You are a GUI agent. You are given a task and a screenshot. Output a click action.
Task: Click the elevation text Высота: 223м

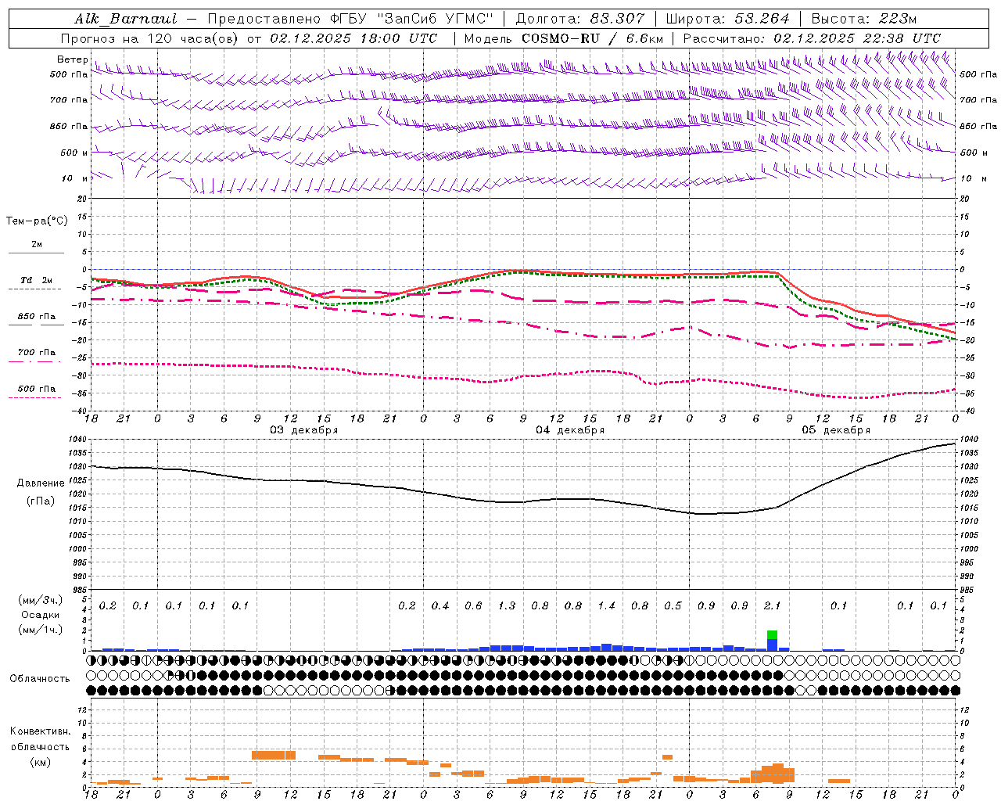tap(863, 19)
